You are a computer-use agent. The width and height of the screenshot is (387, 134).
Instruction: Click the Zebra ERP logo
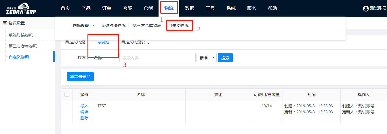point(21,8)
